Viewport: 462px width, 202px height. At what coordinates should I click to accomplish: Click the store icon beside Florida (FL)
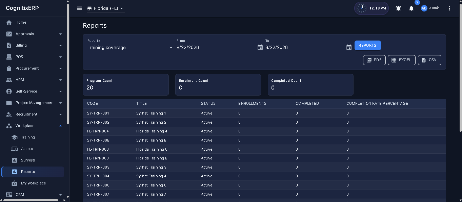pyautogui.click(x=89, y=8)
